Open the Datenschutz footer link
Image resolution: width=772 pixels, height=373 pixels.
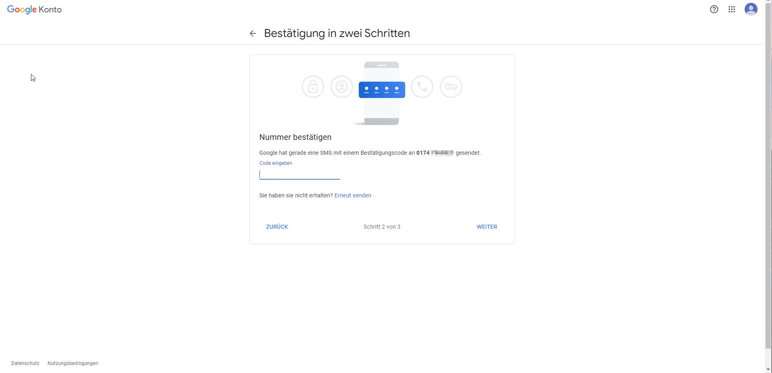[25, 363]
